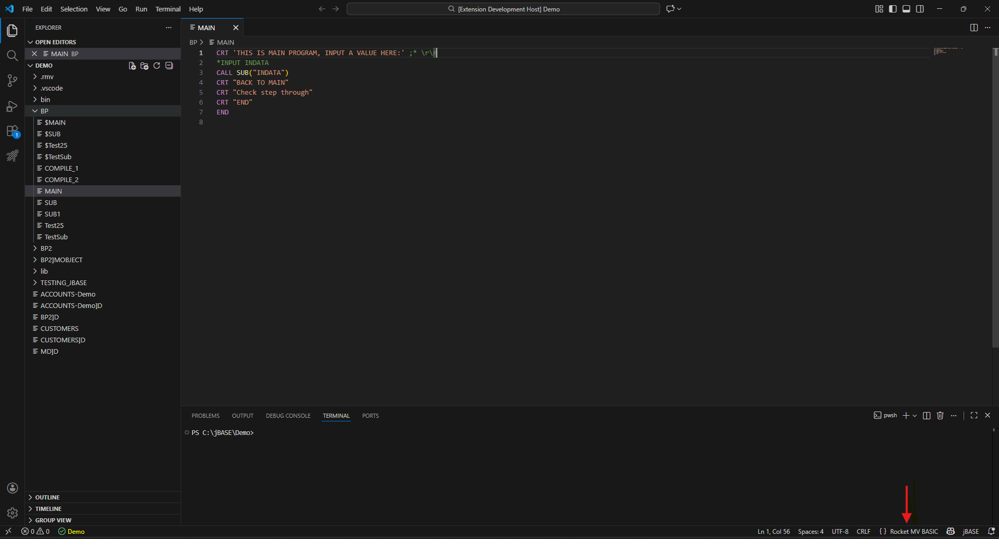Kill the terminal with trash icon
This screenshot has width=999, height=539.
(x=940, y=416)
